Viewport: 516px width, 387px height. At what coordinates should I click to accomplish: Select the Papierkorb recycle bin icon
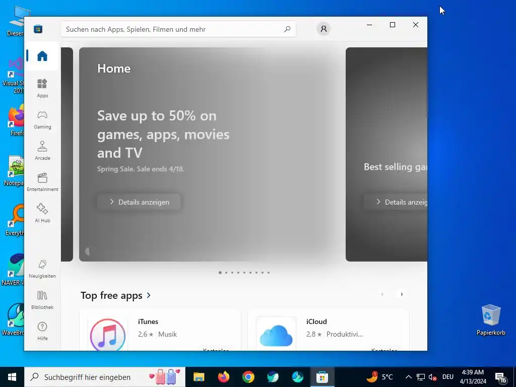pyautogui.click(x=491, y=320)
